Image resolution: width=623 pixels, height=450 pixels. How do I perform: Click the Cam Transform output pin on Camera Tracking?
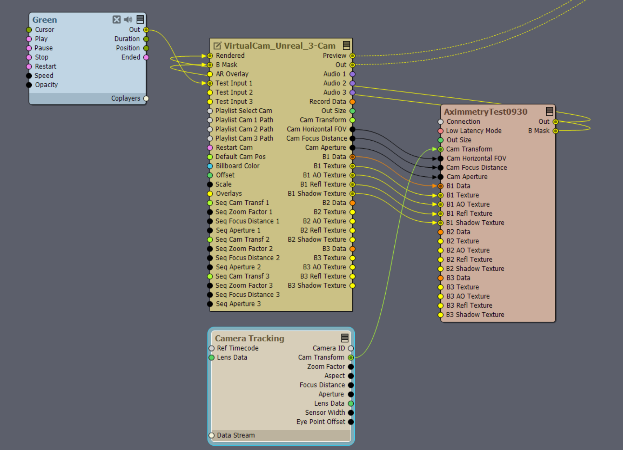[351, 357]
